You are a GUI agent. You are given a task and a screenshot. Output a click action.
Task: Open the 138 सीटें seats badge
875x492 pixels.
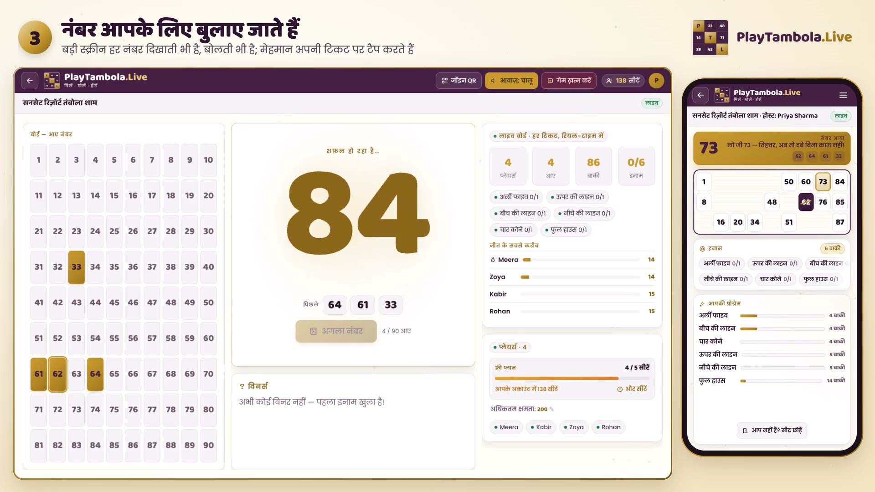[x=623, y=81]
